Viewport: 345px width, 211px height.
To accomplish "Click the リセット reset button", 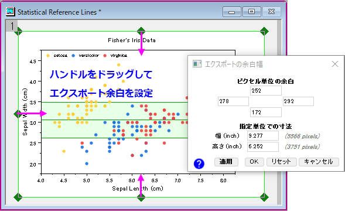I will pyautogui.click(x=281, y=162).
